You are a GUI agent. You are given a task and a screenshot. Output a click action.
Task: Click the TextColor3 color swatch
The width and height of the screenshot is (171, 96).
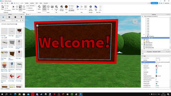pyautogui.click(x=156, y=66)
